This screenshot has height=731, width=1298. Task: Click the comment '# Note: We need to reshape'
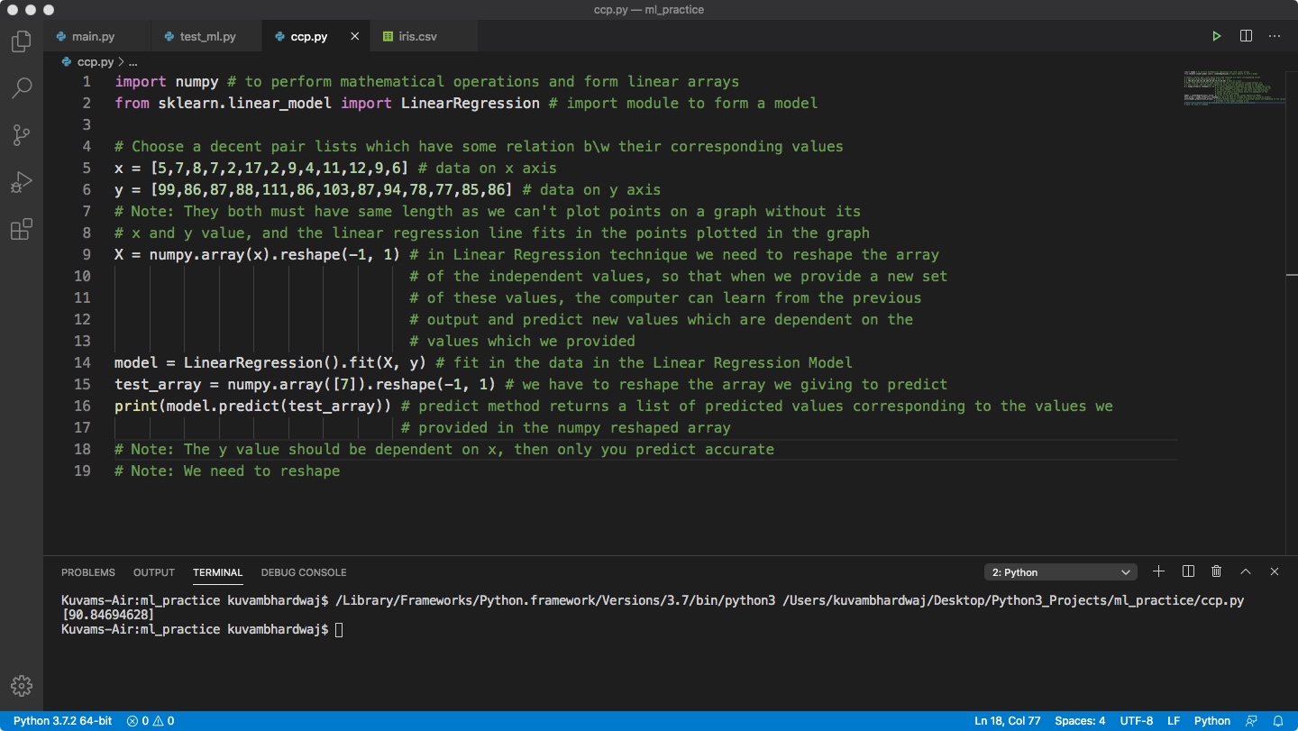pyautogui.click(x=227, y=471)
